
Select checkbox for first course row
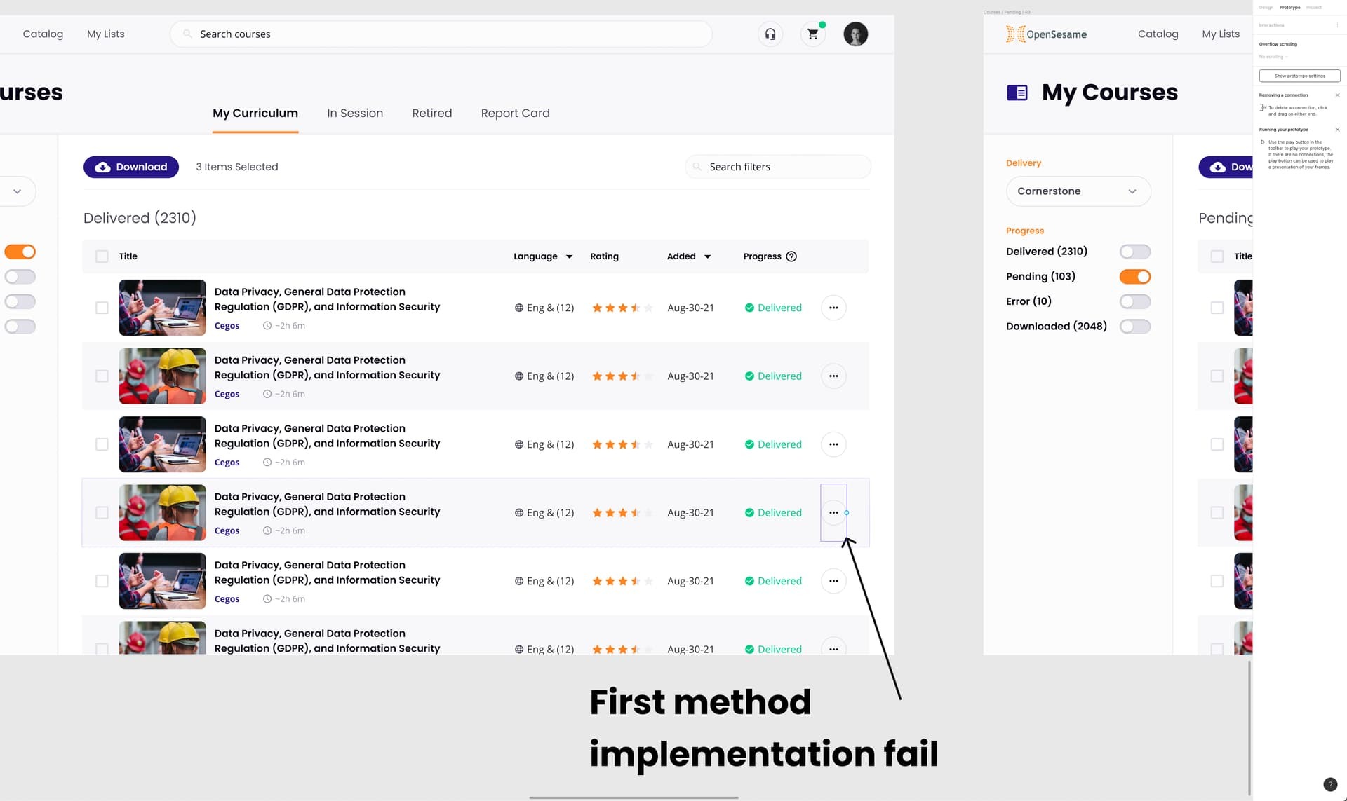coord(102,307)
